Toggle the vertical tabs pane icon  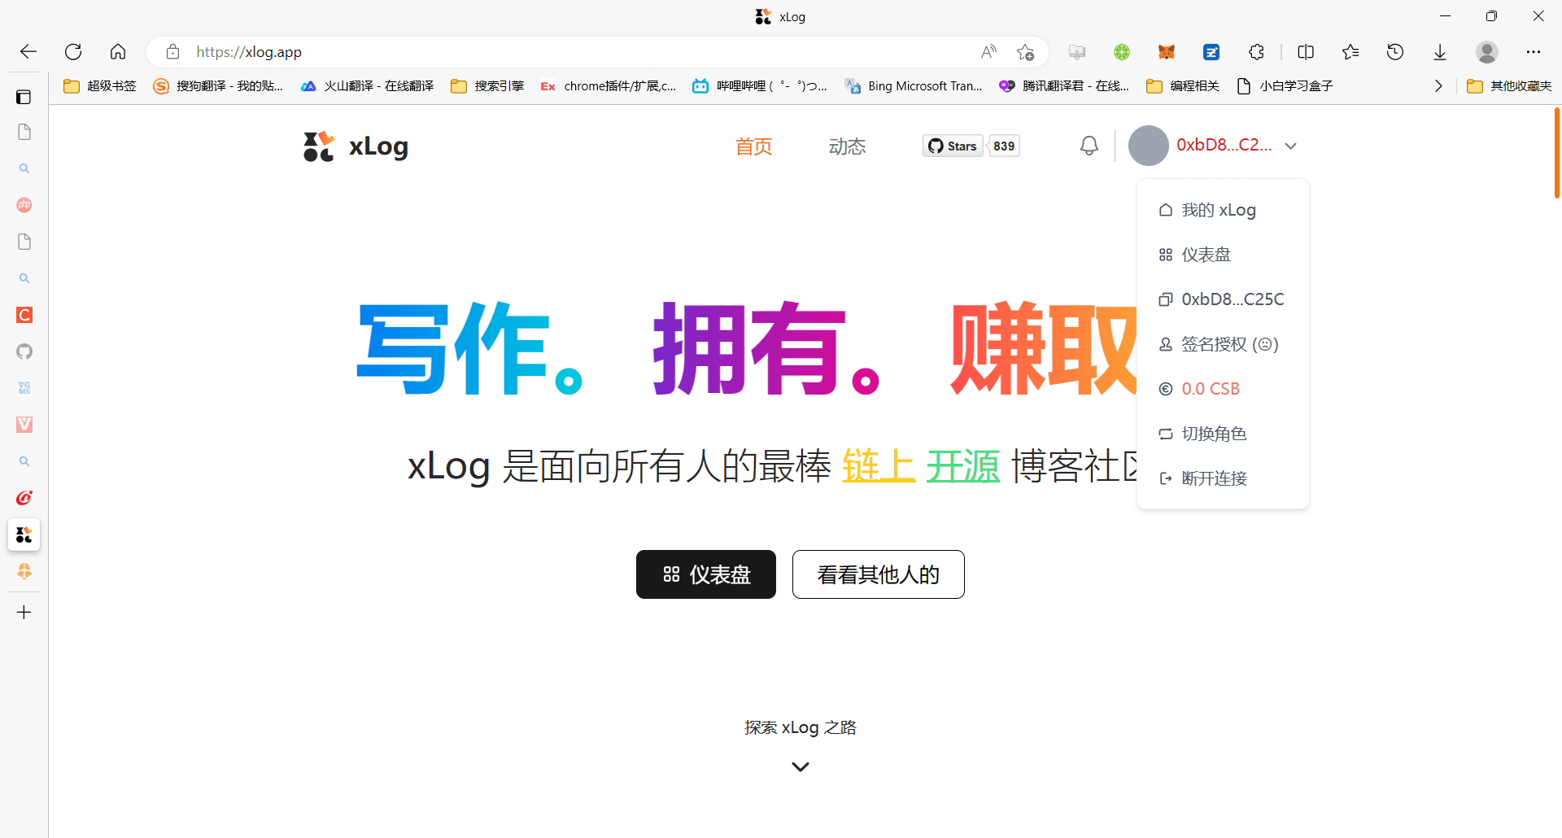[24, 97]
